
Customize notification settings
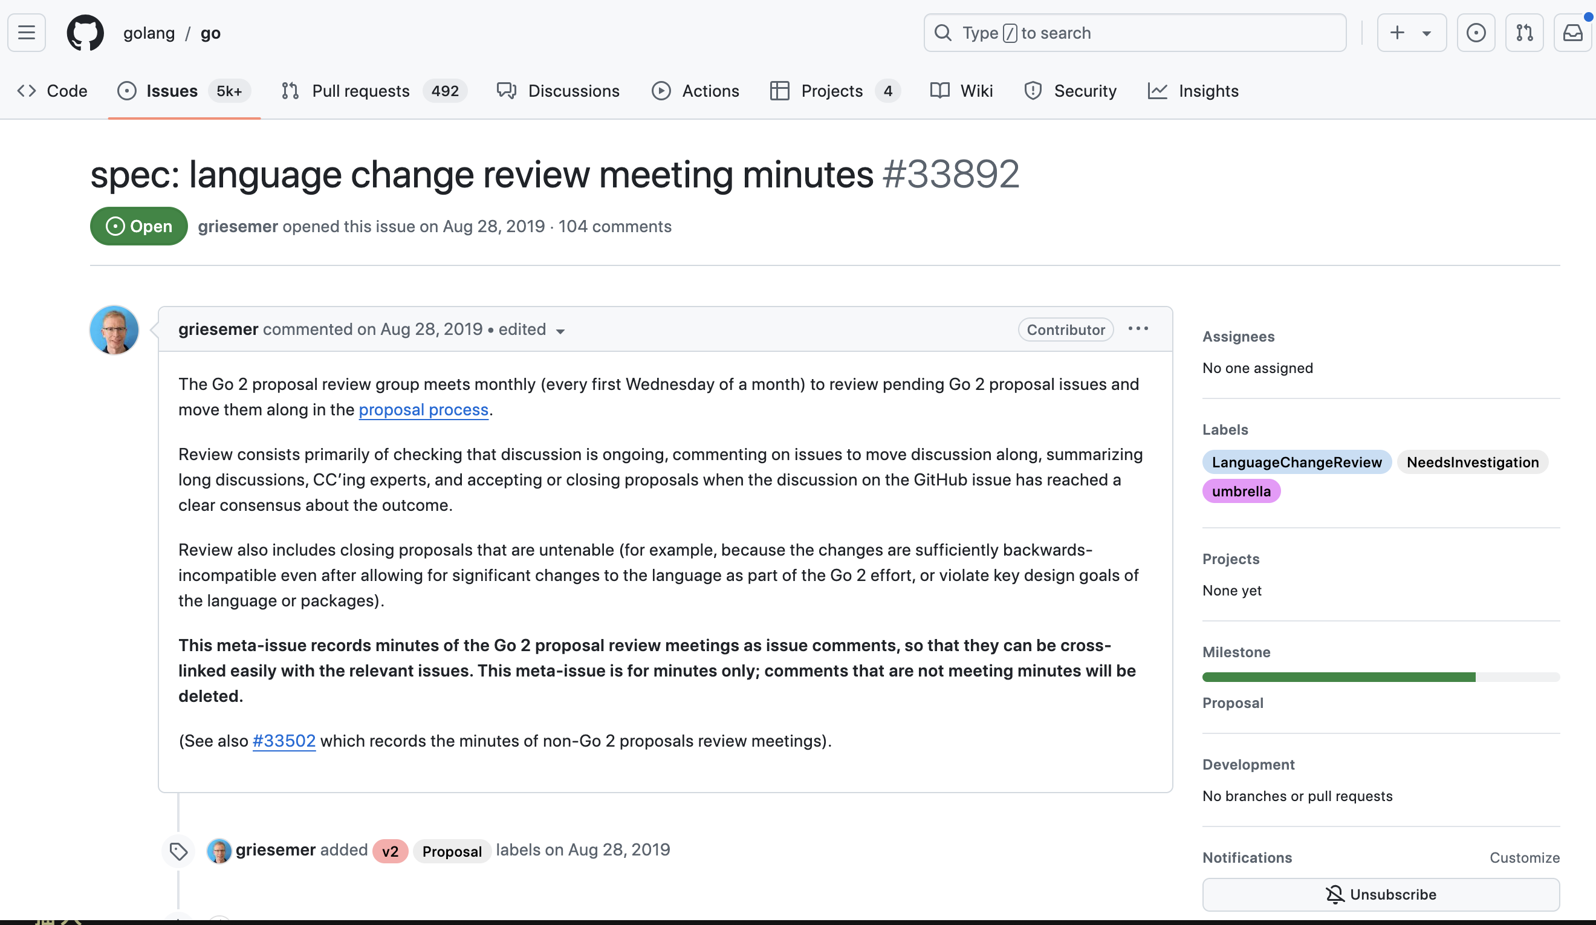tap(1525, 857)
